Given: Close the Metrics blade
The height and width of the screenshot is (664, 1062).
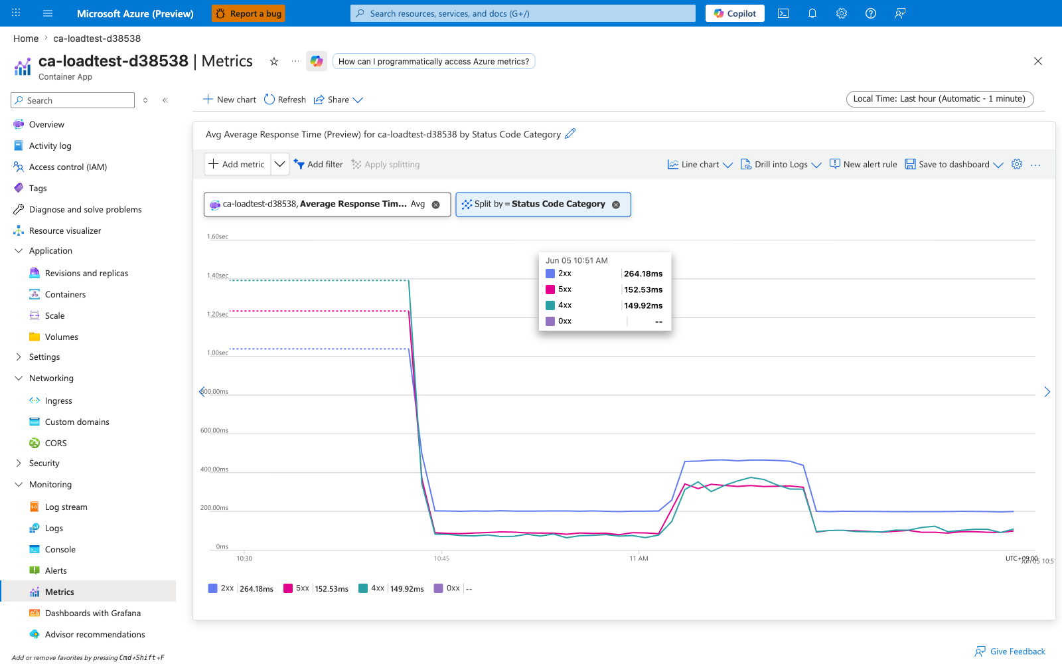Looking at the screenshot, I should (1038, 61).
